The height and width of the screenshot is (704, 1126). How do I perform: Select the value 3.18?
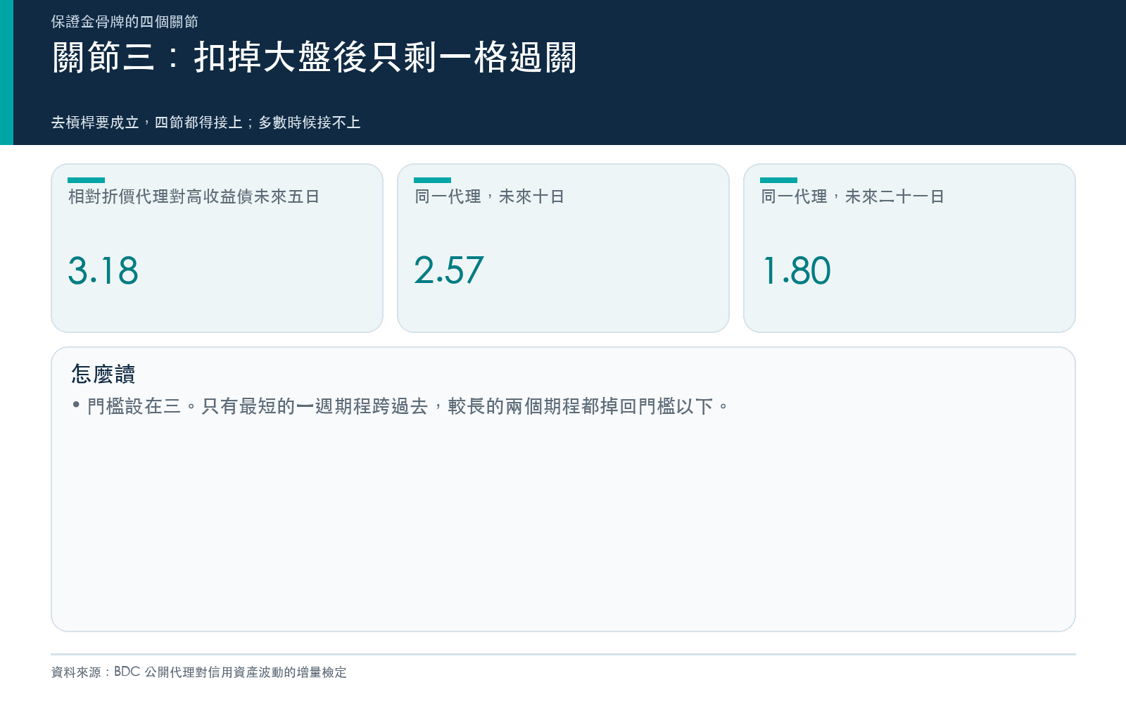pyautogui.click(x=103, y=271)
